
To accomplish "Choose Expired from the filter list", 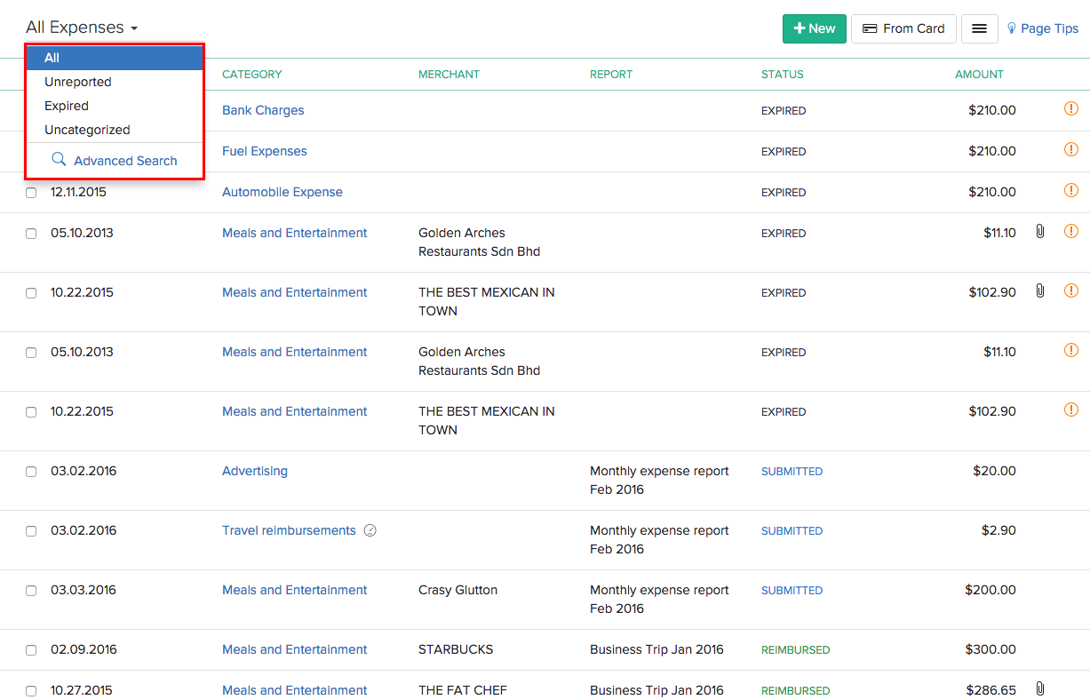I will 67,106.
